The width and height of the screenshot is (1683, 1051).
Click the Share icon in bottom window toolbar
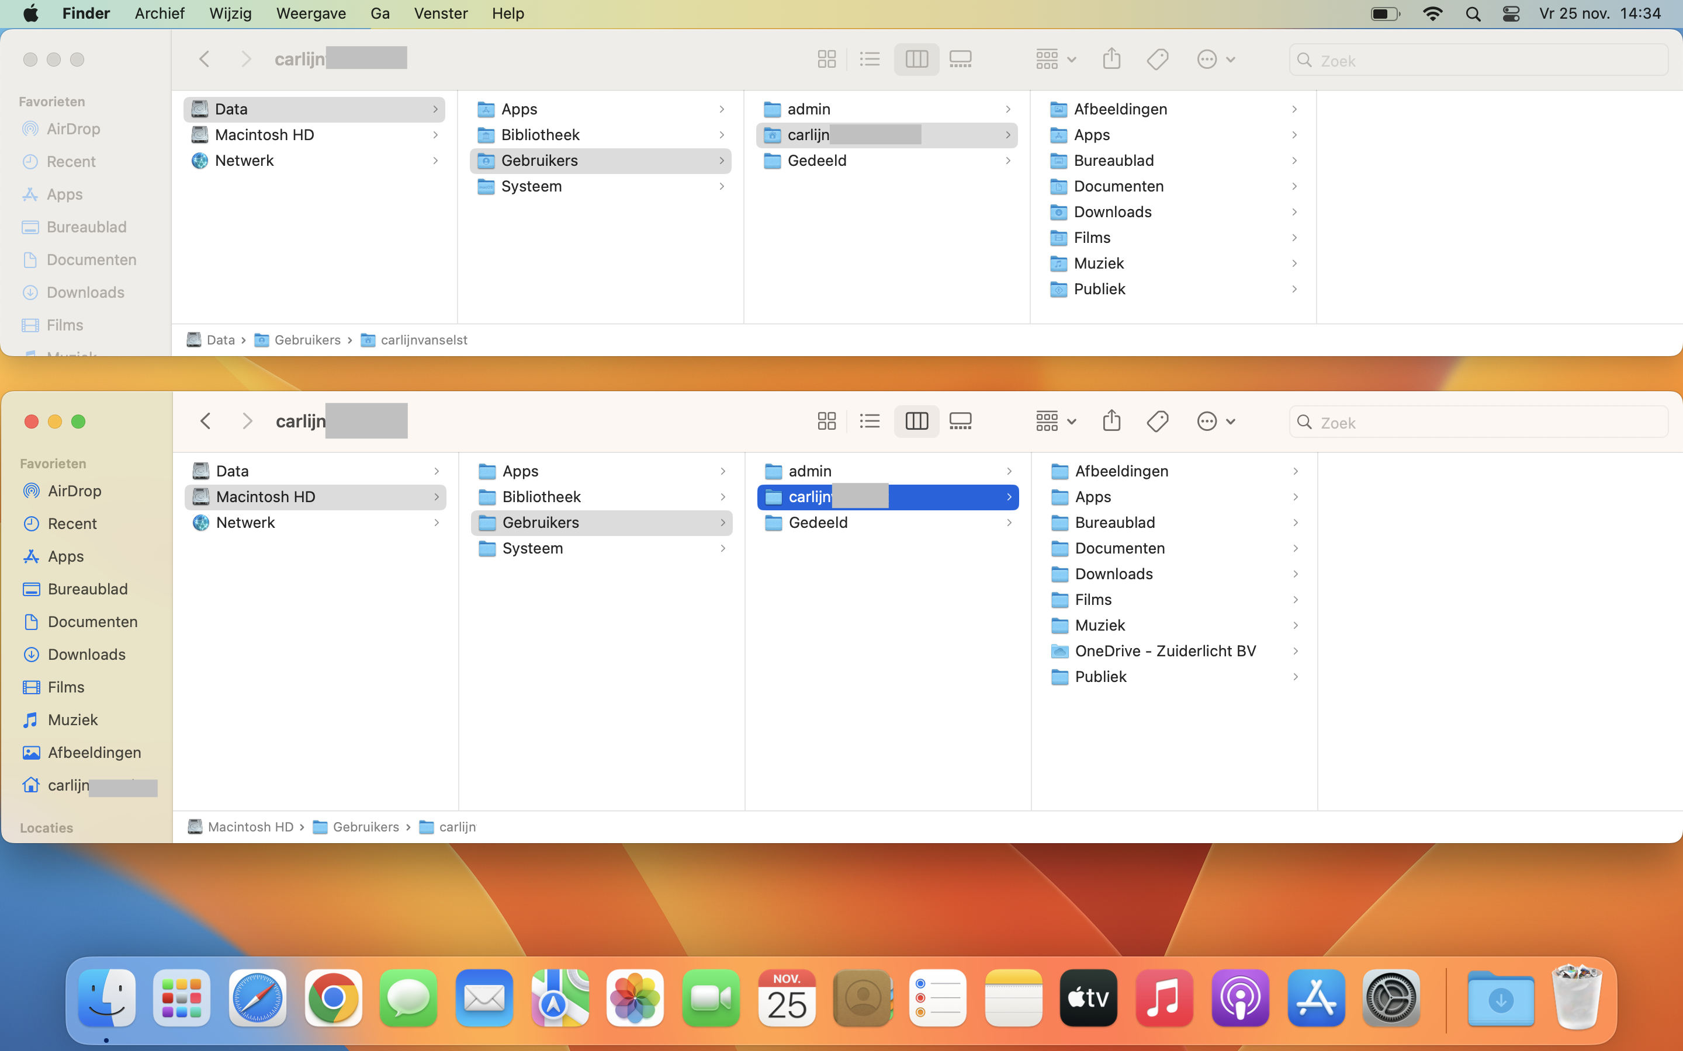(1111, 421)
